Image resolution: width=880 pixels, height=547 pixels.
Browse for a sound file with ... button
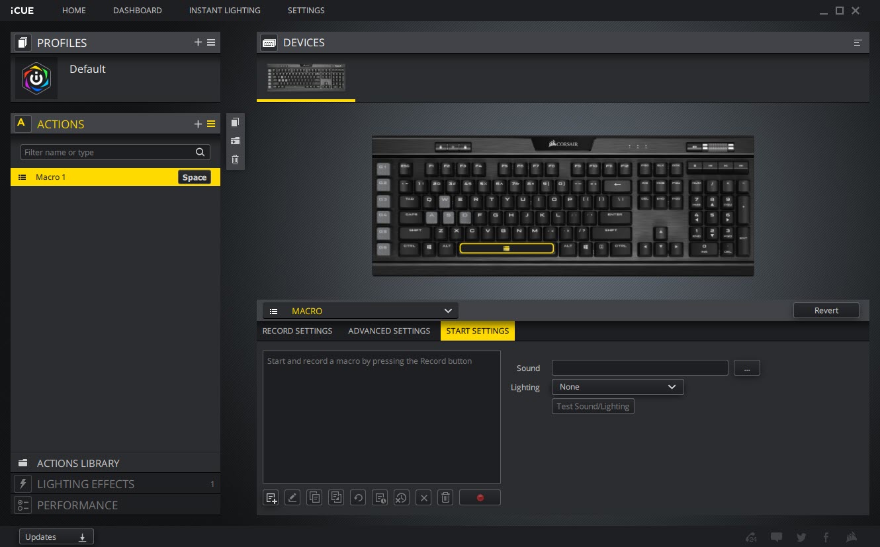coord(747,368)
